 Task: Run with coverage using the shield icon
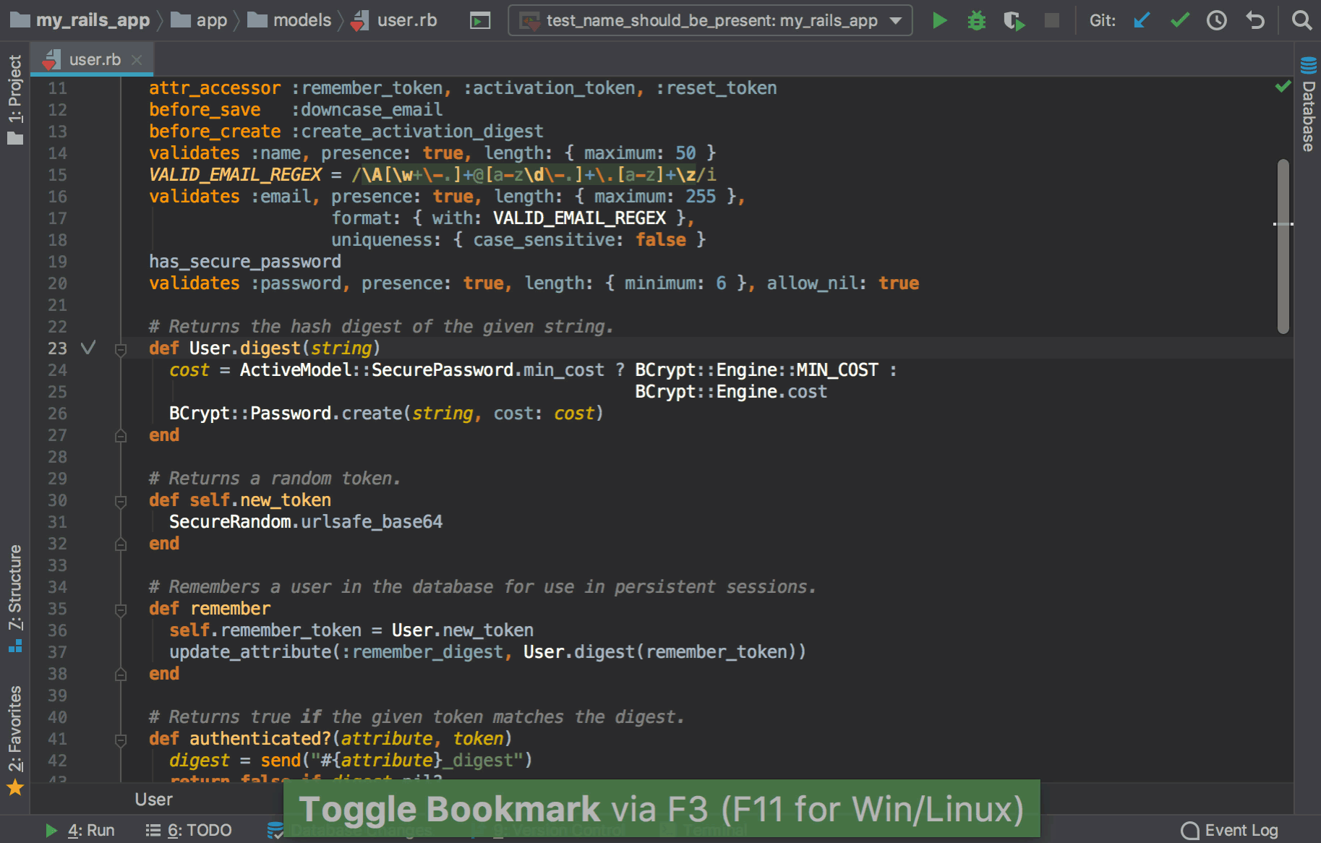point(1014,21)
